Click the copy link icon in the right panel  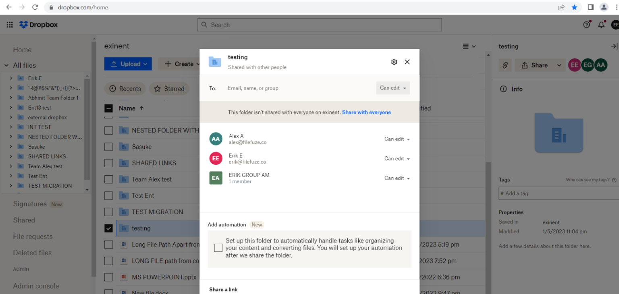tap(505, 65)
